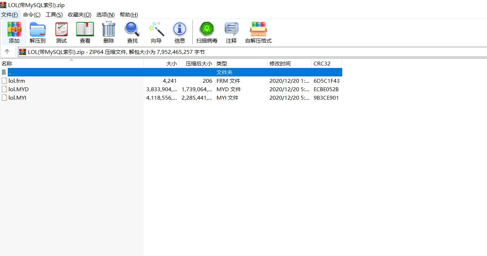Screen dimensions: 487x256
Task: Click lol.frm date 2020/12/20 1:...
Action: point(289,81)
